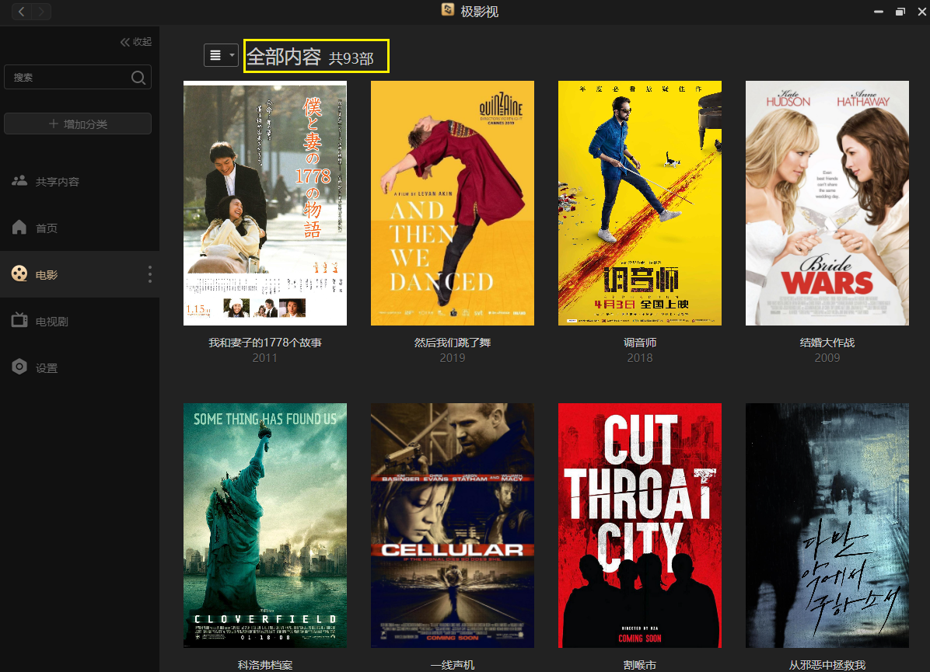Open the Bride Wars poster
This screenshot has width=930, height=672.
(827, 203)
